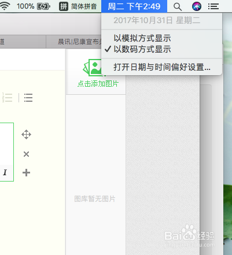
Task: Choose 打开日期与时间偏好设置...
Action: pyautogui.click(x=161, y=67)
